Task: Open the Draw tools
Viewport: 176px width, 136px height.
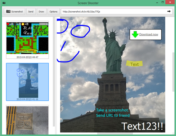Action: pyautogui.click(x=42, y=11)
